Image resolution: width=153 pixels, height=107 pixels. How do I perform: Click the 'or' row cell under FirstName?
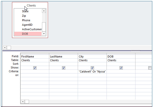(x=35, y=75)
